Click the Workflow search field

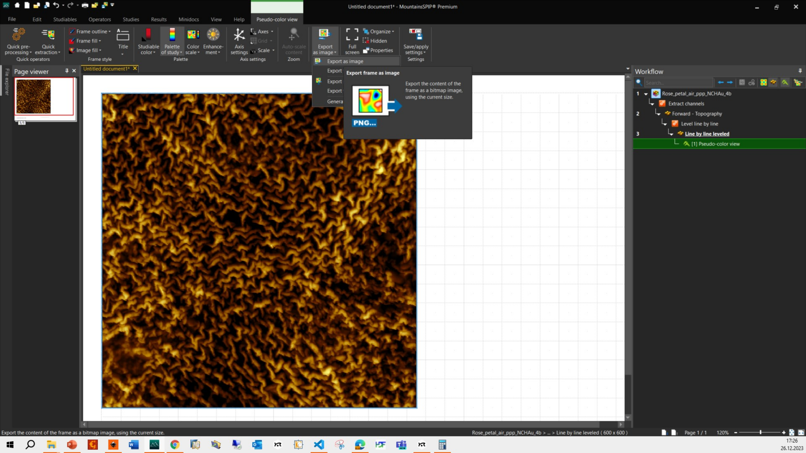pos(678,83)
